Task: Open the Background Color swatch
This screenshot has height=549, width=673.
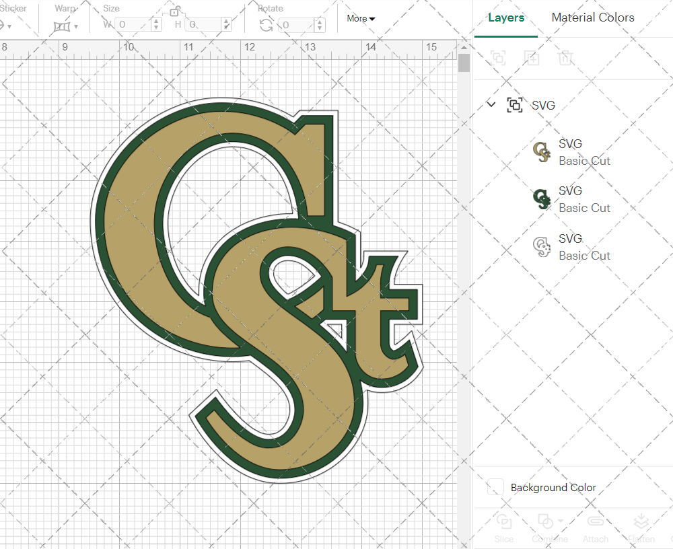Action: pos(495,487)
